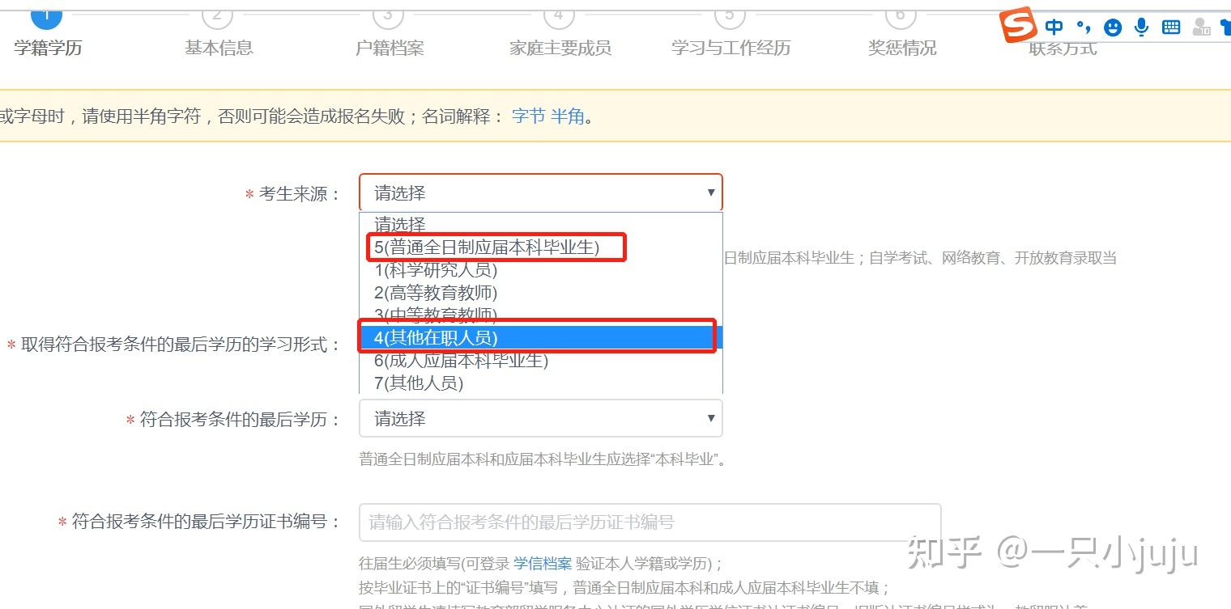Go to step 学籍学历 tab

click(48, 48)
